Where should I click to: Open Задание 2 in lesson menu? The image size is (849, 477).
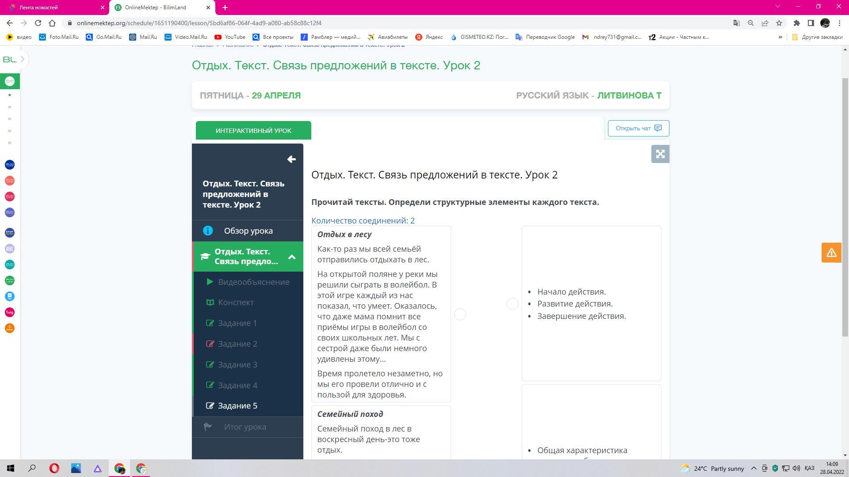point(237,344)
